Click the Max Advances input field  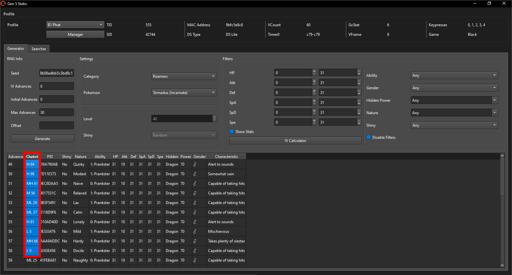(56, 113)
